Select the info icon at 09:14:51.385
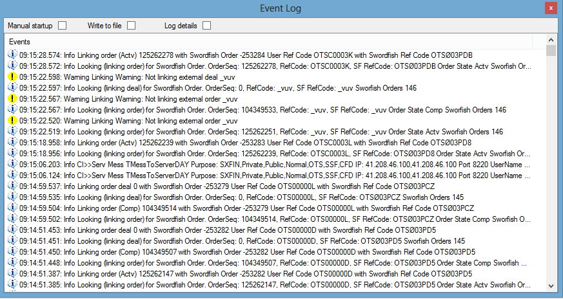563x299 pixels. [12, 284]
